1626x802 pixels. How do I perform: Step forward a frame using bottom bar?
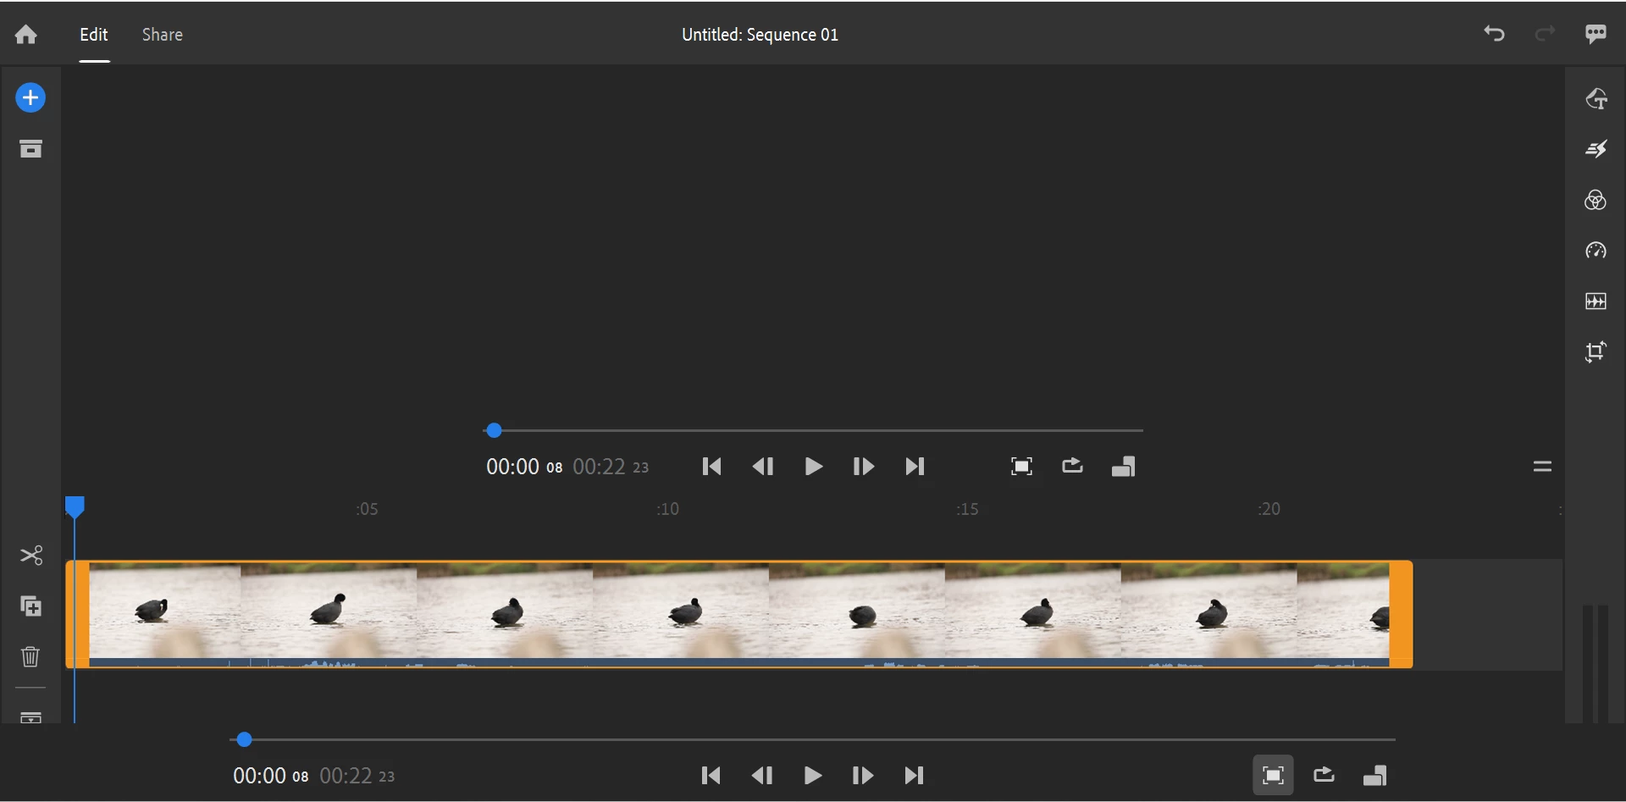pos(862,776)
